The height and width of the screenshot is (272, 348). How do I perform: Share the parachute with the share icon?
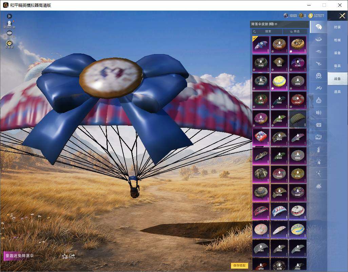click(72, 256)
